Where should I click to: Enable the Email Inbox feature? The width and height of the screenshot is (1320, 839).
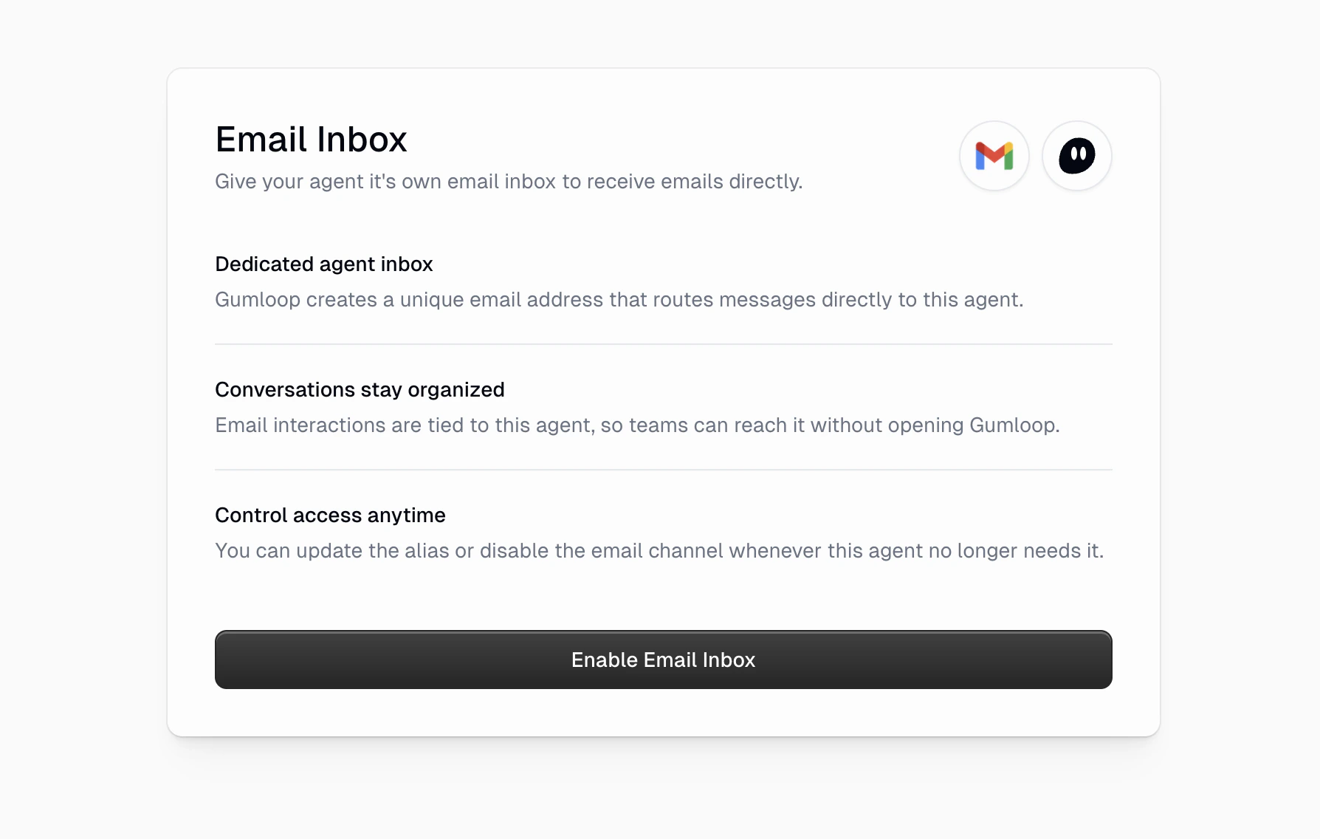[662, 660]
